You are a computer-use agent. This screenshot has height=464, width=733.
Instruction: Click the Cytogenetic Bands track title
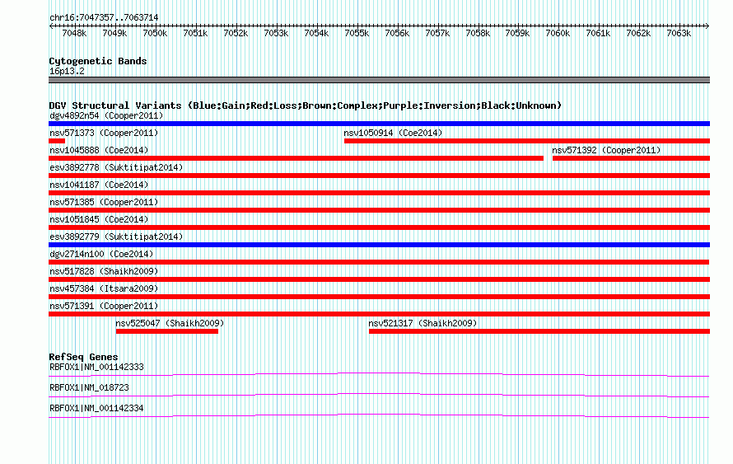click(98, 61)
